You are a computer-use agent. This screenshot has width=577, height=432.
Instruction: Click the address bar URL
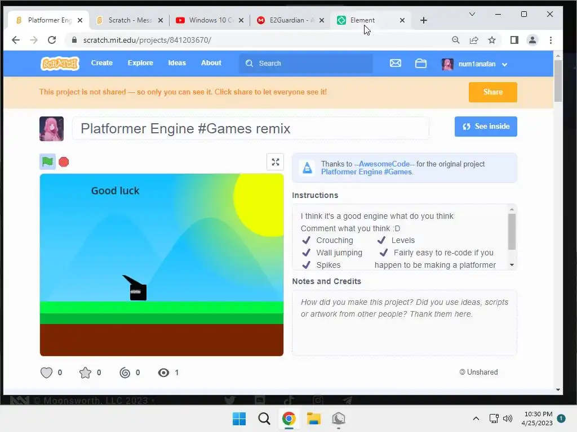point(147,40)
